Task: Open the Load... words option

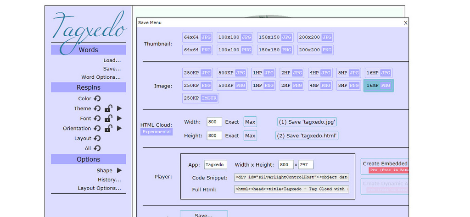Action: (112, 60)
